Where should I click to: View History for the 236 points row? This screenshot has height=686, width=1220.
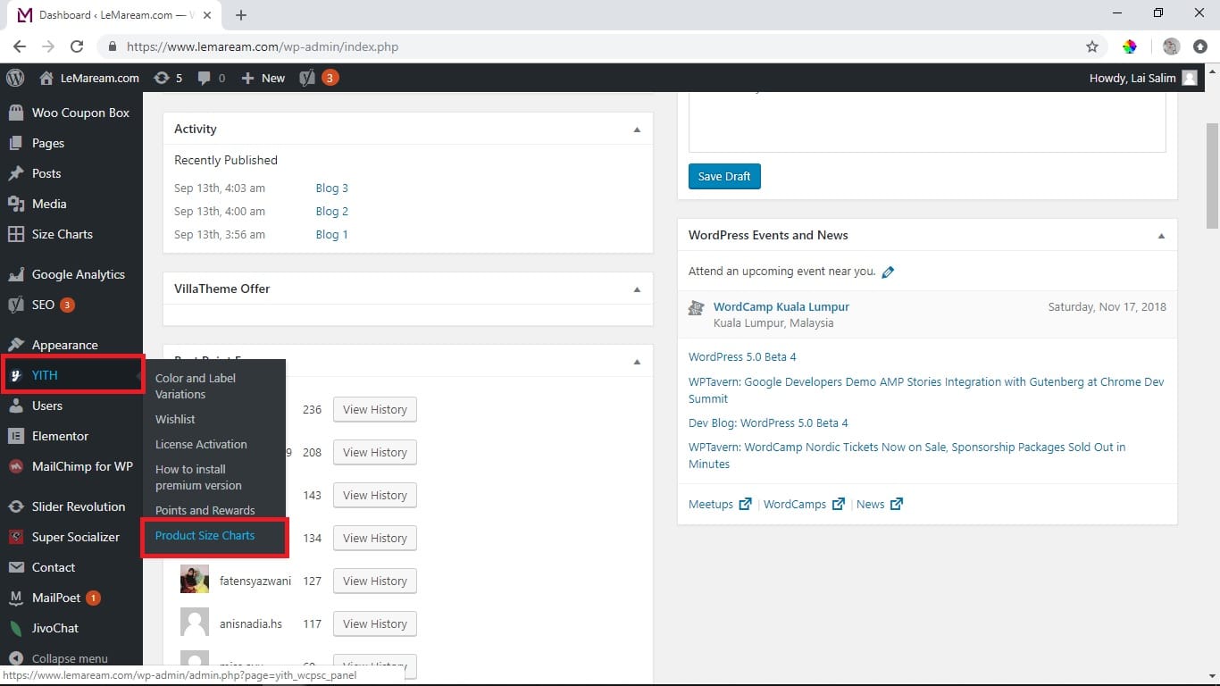pyautogui.click(x=375, y=409)
